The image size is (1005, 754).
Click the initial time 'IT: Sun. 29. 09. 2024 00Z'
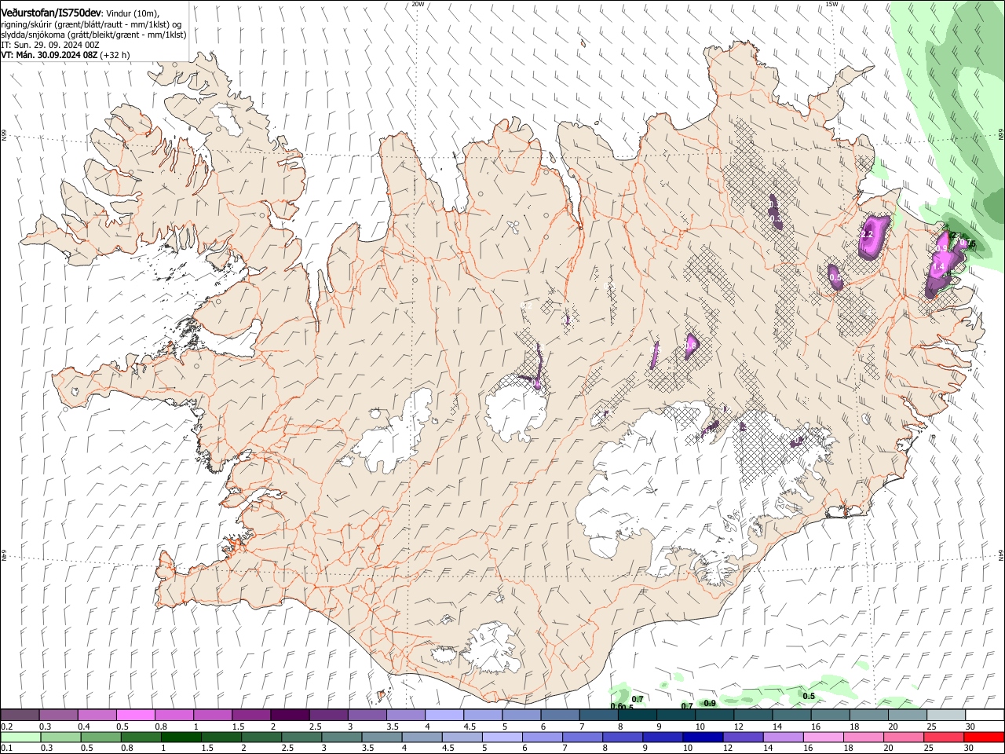click(x=50, y=45)
